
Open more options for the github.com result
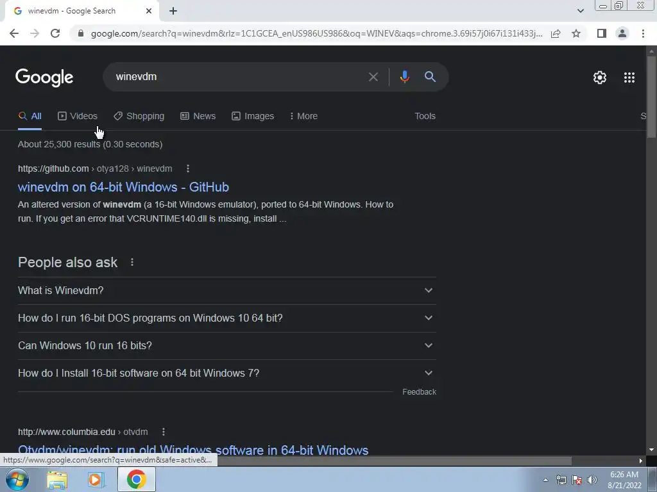click(188, 168)
